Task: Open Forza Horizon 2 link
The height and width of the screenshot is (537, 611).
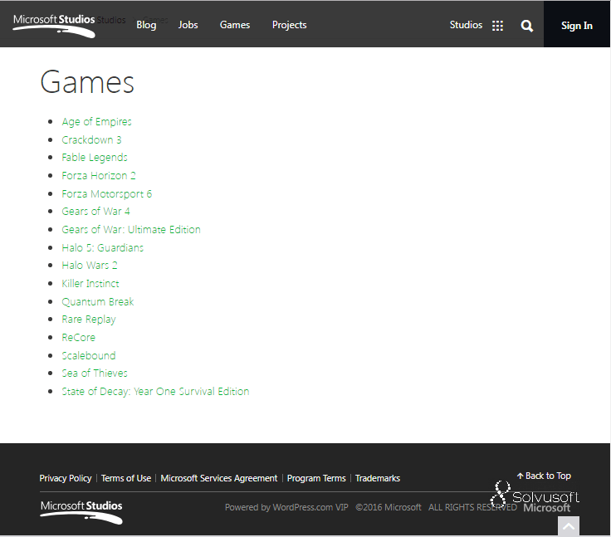Action: (x=99, y=175)
